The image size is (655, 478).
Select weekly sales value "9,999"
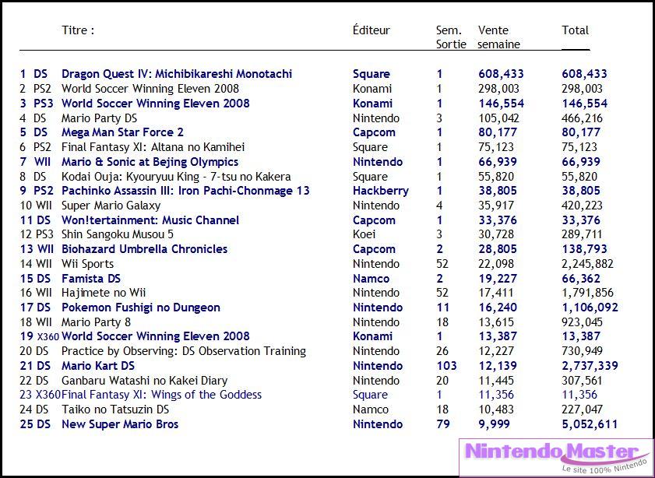click(x=495, y=424)
